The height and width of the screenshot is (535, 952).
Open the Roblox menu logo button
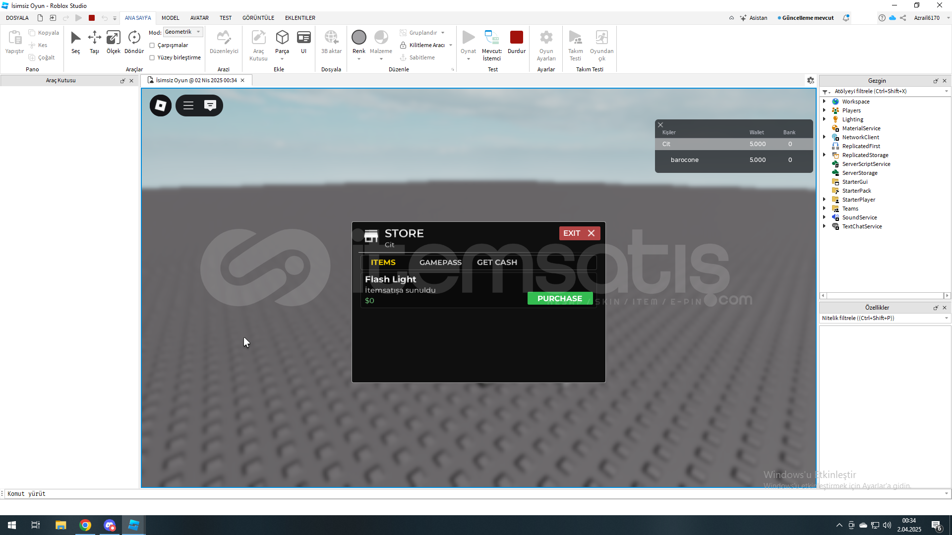point(161,106)
